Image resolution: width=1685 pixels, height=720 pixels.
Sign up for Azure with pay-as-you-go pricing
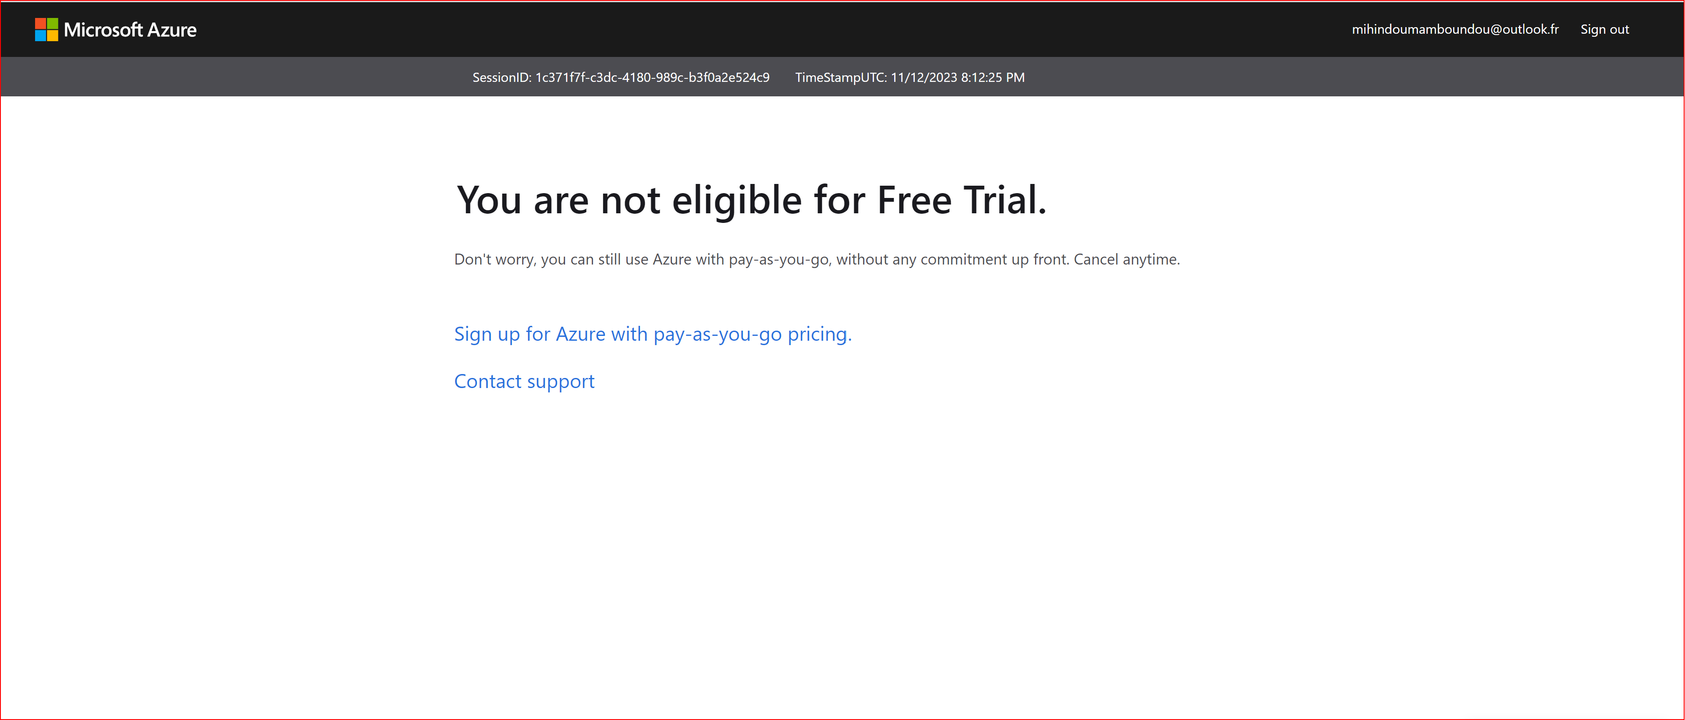tap(653, 334)
